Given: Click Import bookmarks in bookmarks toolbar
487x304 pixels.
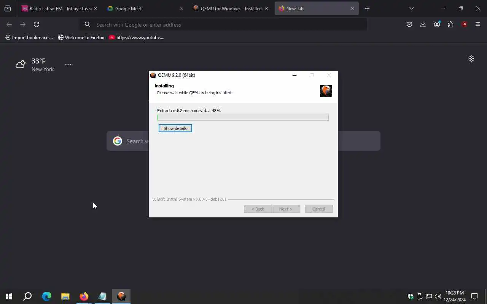Looking at the screenshot, I should (x=29, y=38).
